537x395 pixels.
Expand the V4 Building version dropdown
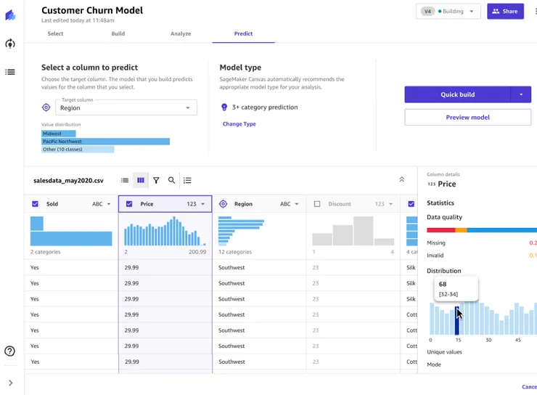[448, 12]
